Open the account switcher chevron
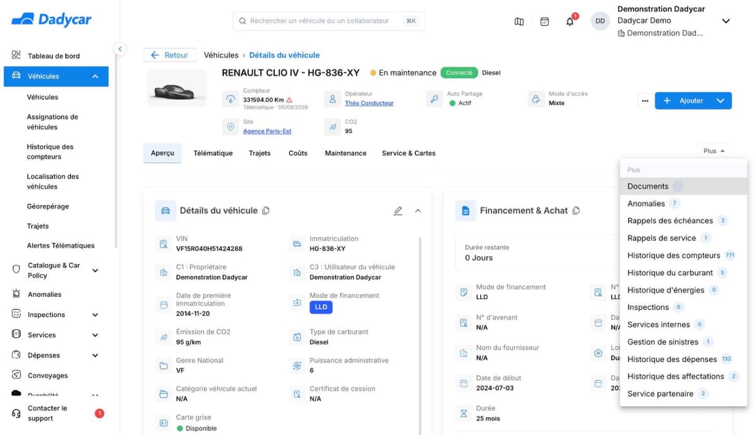This screenshot has width=755, height=435. (725, 21)
